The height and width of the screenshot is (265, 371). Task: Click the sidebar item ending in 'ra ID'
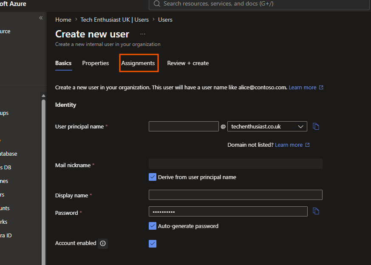pos(6,236)
